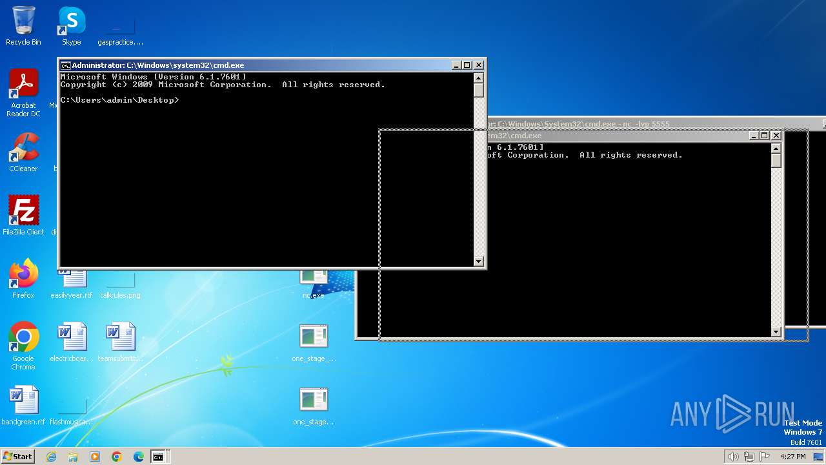Open Microsoft Edge taskbar icon
The height and width of the screenshot is (465, 826).
point(139,457)
